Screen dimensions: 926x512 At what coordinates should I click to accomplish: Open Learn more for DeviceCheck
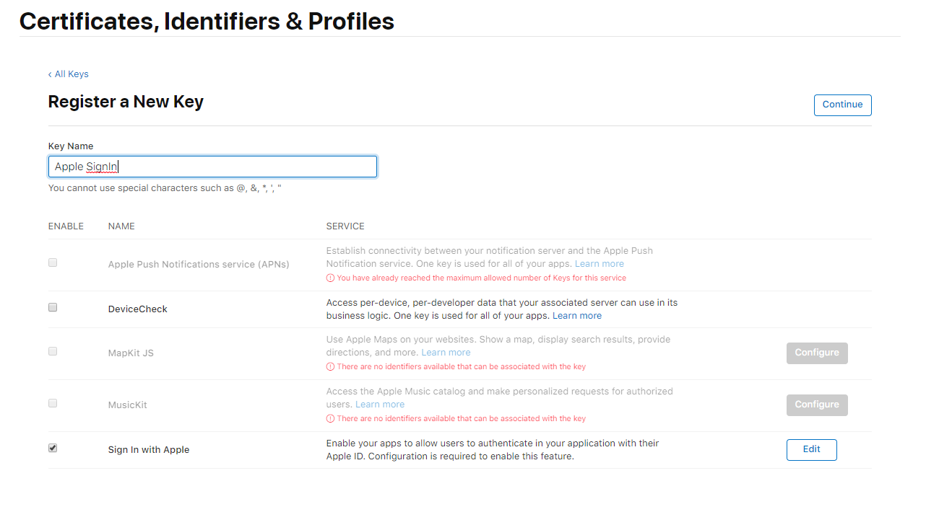pos(577,315)
